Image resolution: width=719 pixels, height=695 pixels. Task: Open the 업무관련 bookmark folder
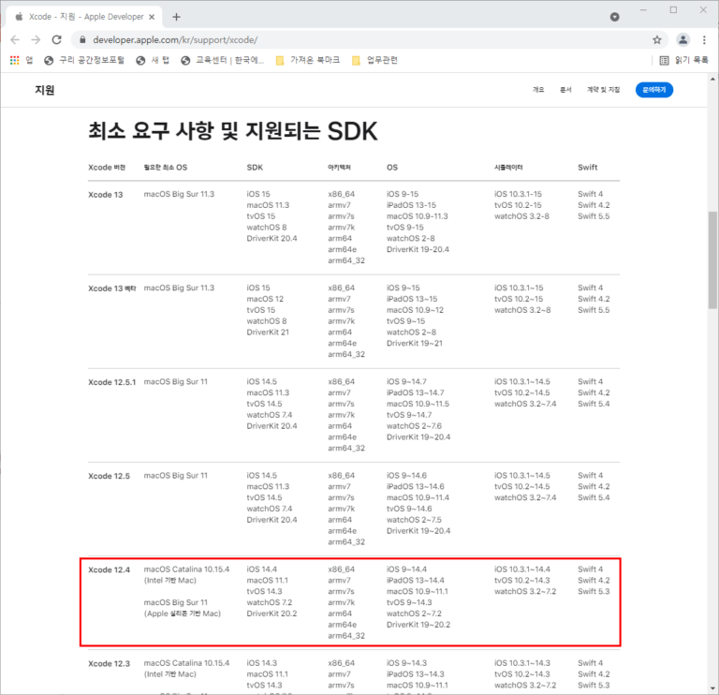coord(374,60)
